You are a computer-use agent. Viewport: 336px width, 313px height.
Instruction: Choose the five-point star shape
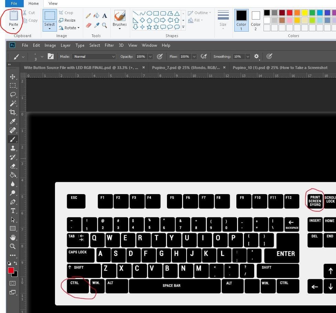[149, 27]
